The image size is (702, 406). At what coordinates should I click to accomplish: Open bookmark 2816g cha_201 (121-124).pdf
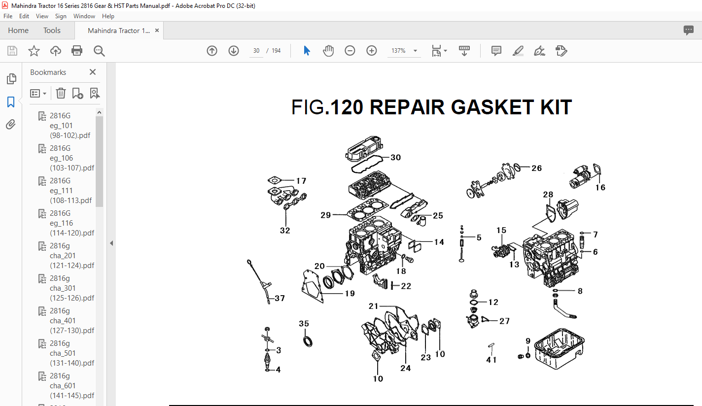pos(72,255)
